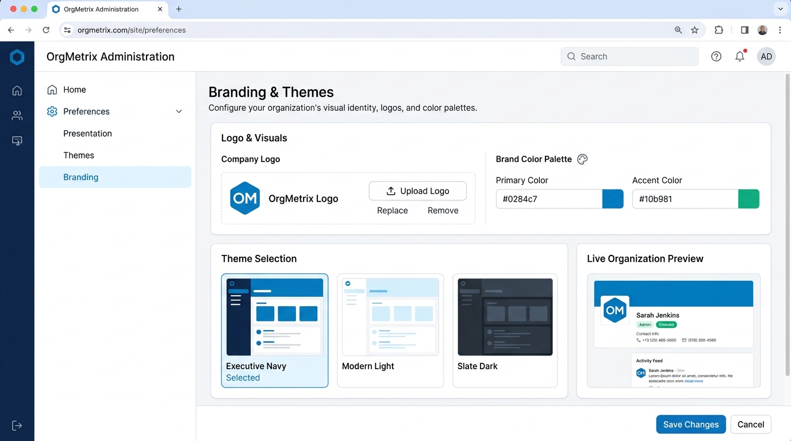
Task: Click the Replace logo link
Action: pos(393,211)
